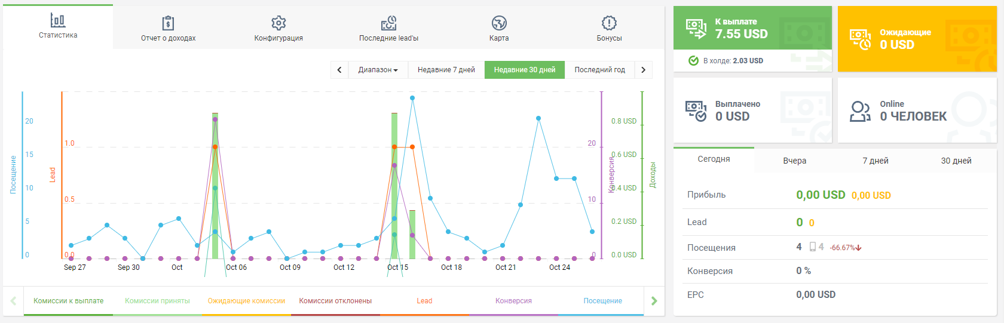
Task: Click the Прибыль 0,00 USD green value
Action: [821, 195]
